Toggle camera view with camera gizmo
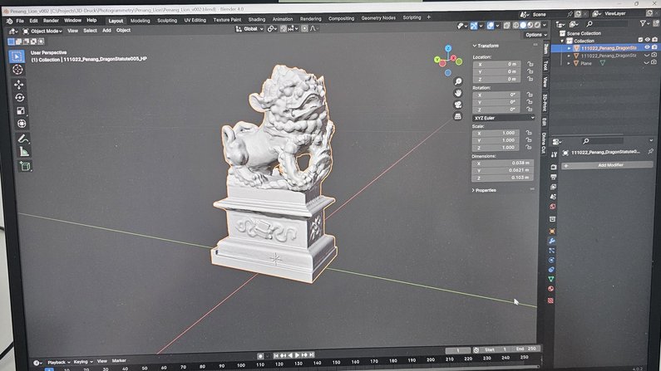 tap(457, 105)
